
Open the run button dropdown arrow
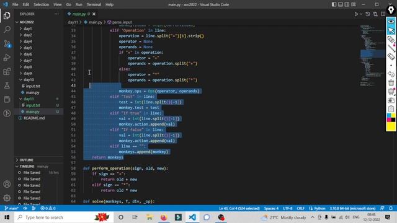[x=361, y=14]
